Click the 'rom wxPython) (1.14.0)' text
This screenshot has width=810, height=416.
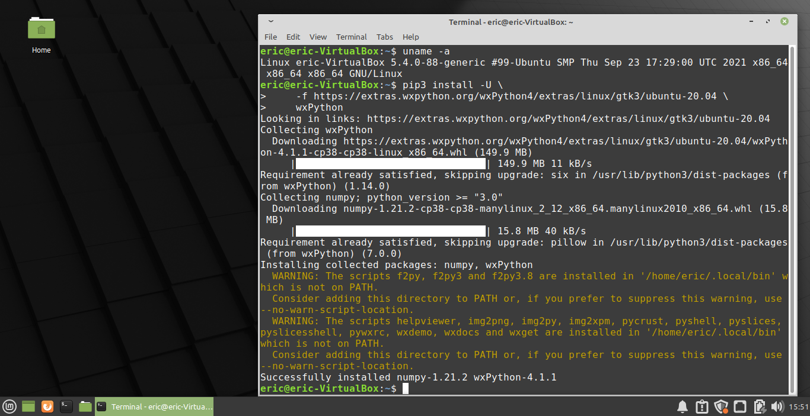pos(326,186)
